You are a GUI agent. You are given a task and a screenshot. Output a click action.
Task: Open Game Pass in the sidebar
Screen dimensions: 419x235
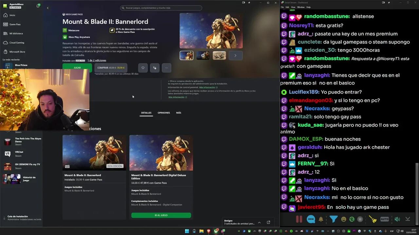click(15, 24)
